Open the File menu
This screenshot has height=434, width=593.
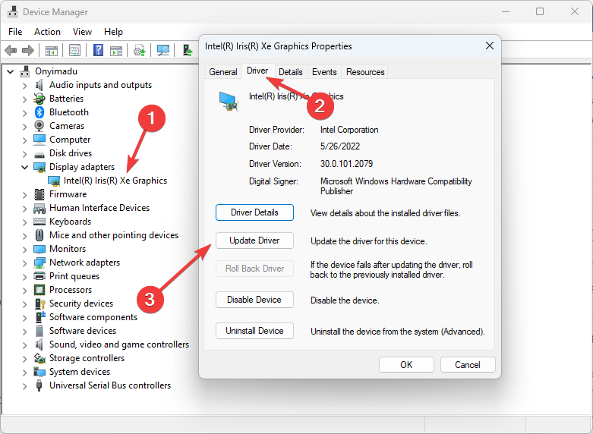[15, 32]
